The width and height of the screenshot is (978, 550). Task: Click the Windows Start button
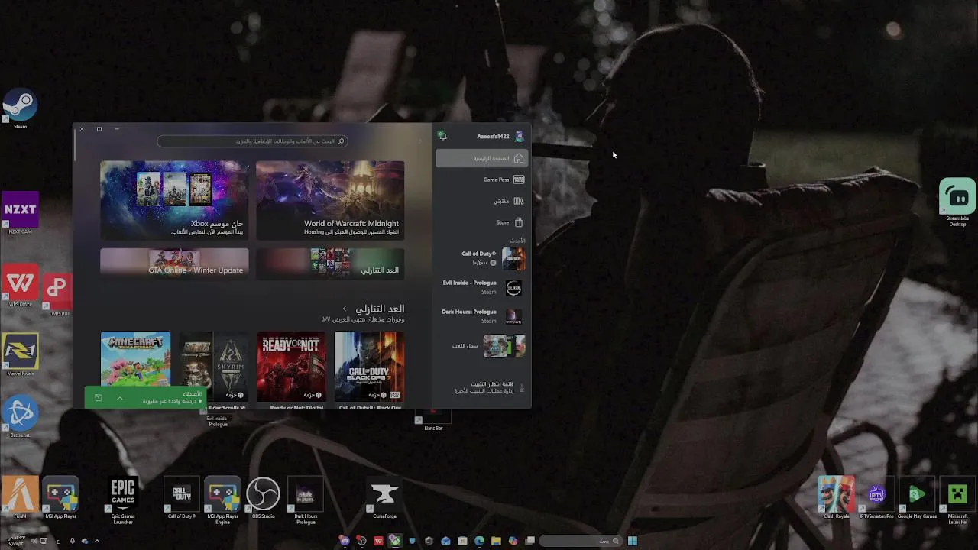click(x=632, y=541)
